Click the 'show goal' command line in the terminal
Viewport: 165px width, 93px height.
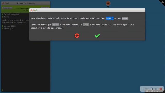pos(8,28)
